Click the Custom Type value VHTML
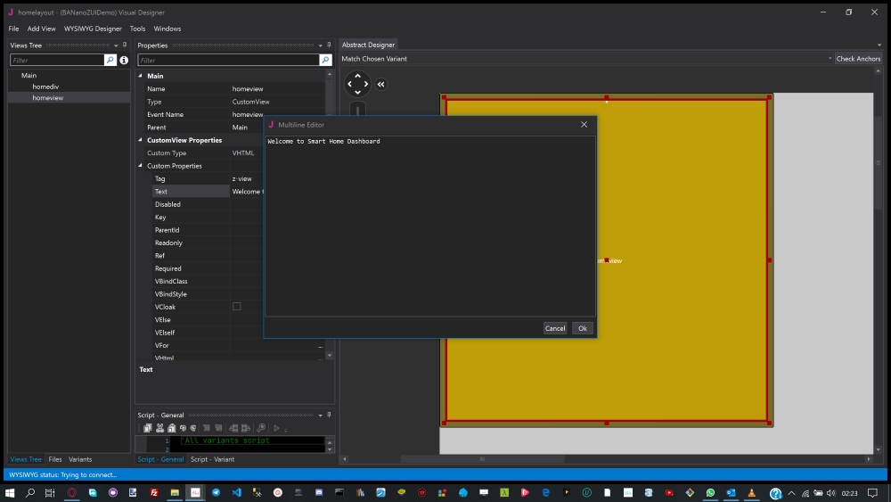Screen dimensions: 891x502 (x=243, y=153)
